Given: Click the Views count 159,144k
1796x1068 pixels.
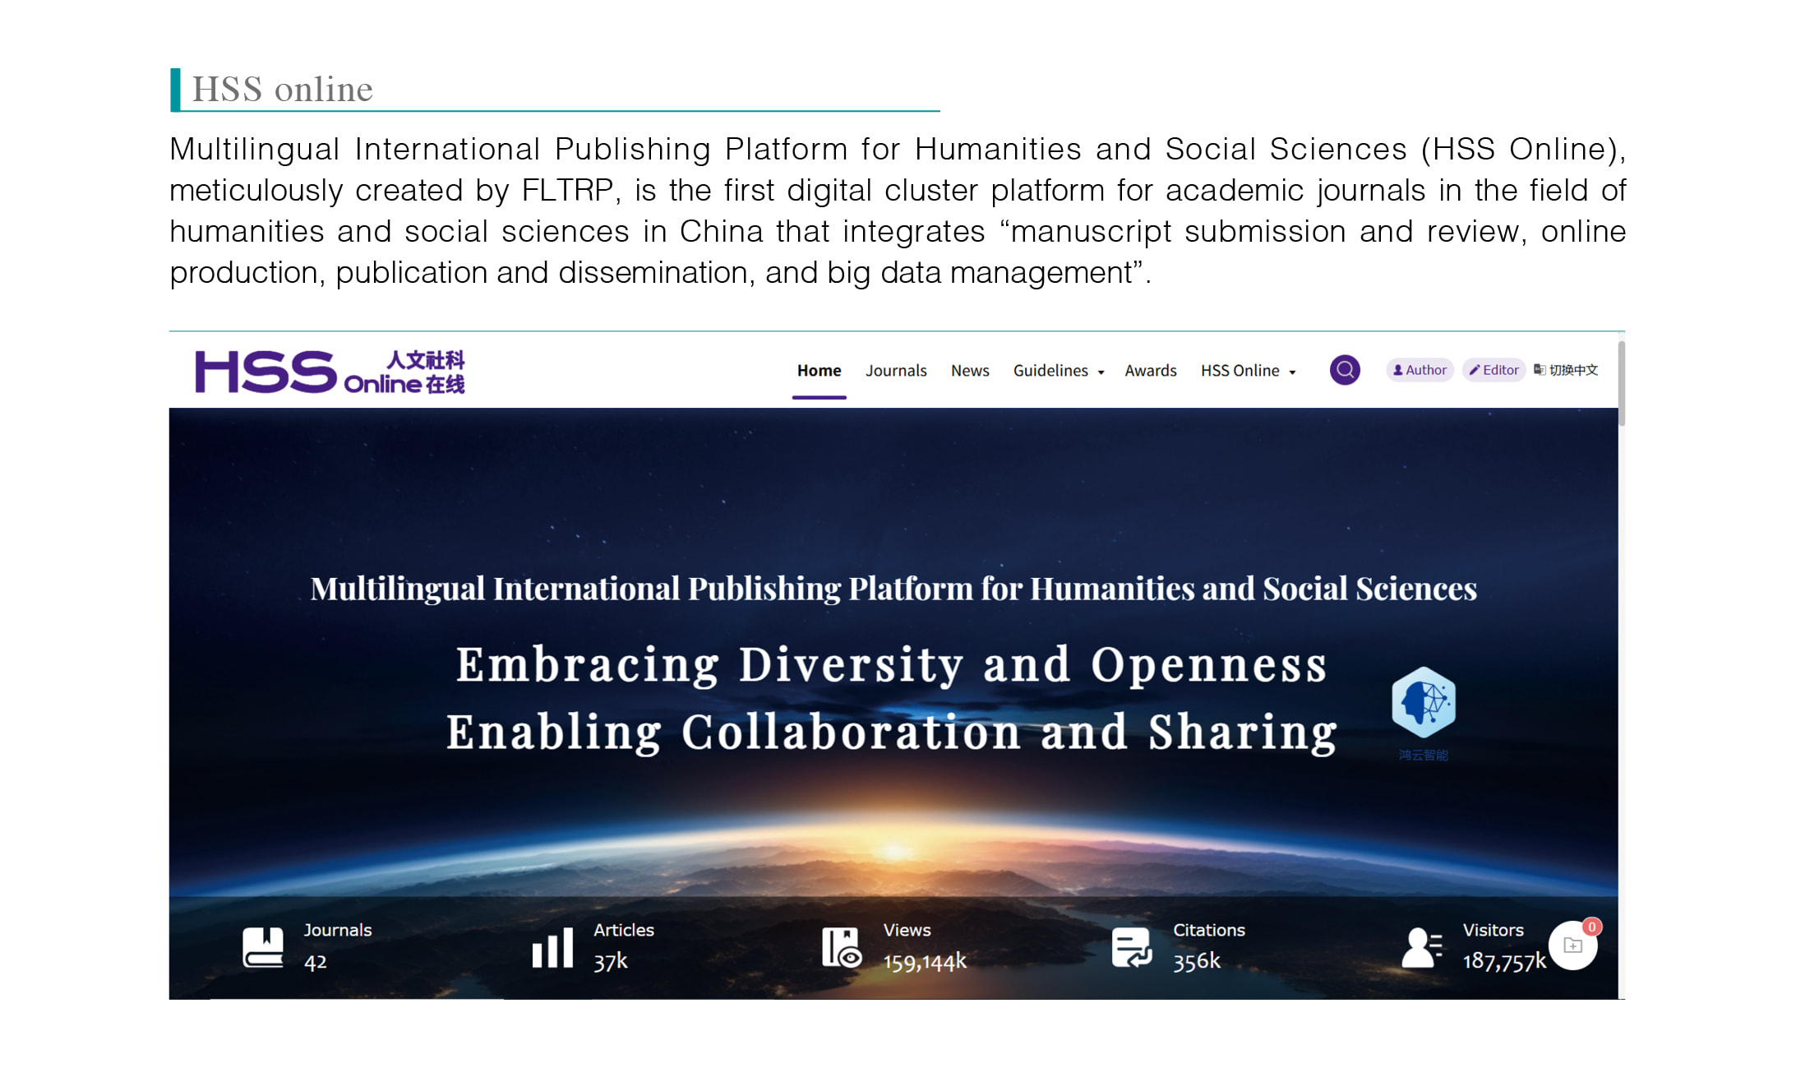Looking at the screenshot, I should [925, 962].
